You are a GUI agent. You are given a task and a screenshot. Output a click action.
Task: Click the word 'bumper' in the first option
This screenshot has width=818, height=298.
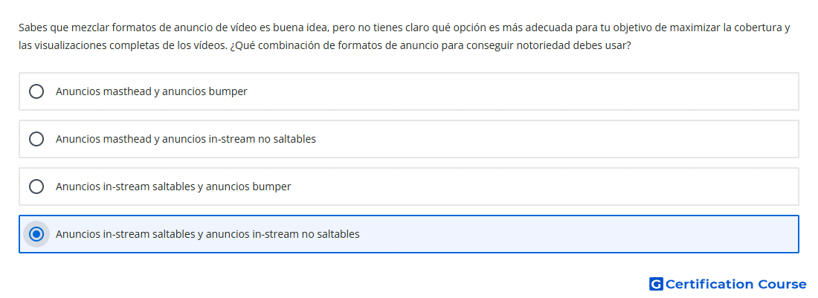tap(230, 91)
